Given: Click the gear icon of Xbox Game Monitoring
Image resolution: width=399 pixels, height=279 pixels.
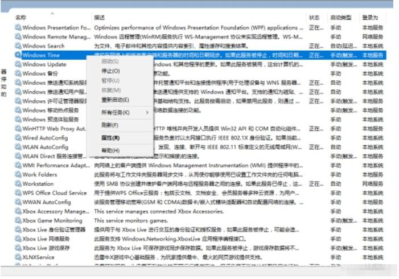Looking at the screenshot, I should click(18, 220).
